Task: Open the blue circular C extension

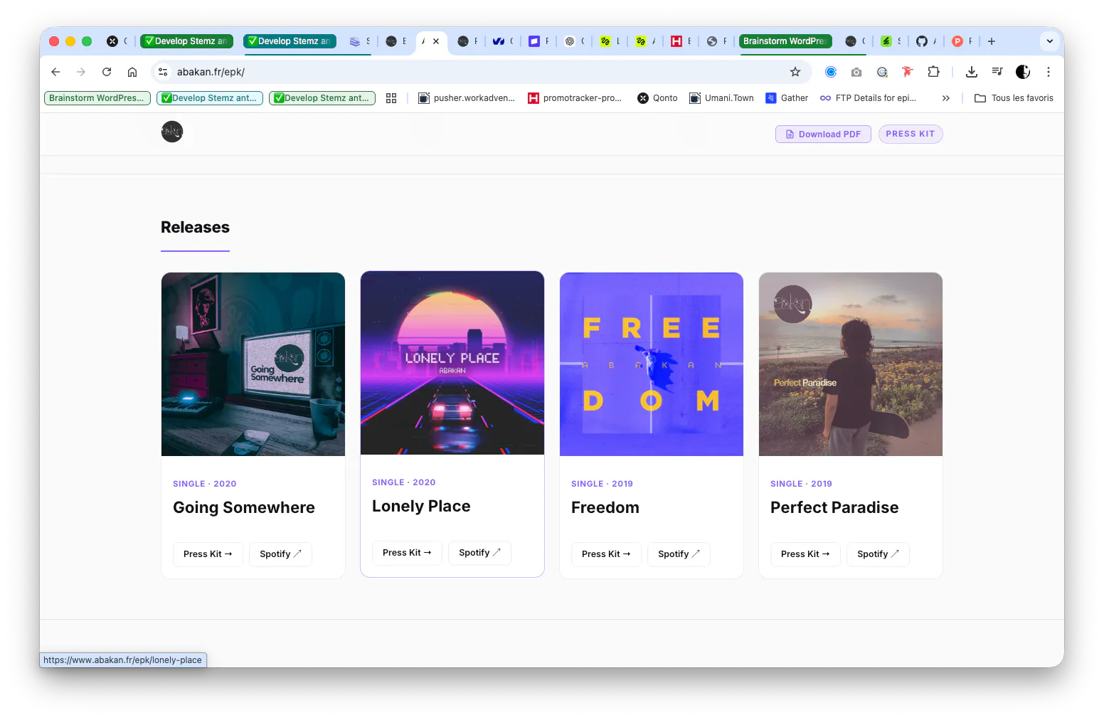Action: (x=831, y=72)
